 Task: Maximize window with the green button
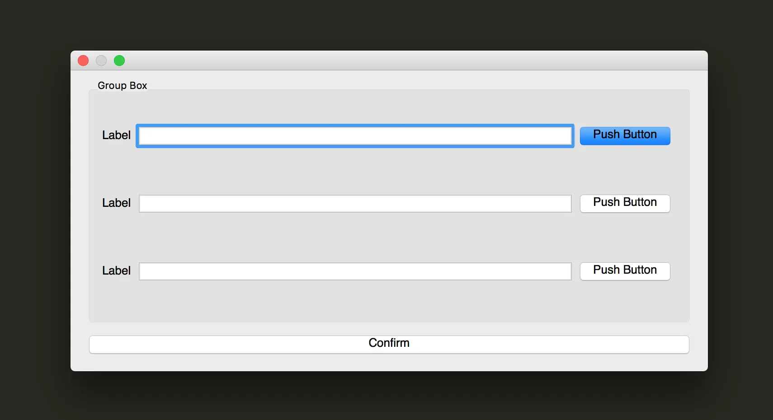coord(119,61)
